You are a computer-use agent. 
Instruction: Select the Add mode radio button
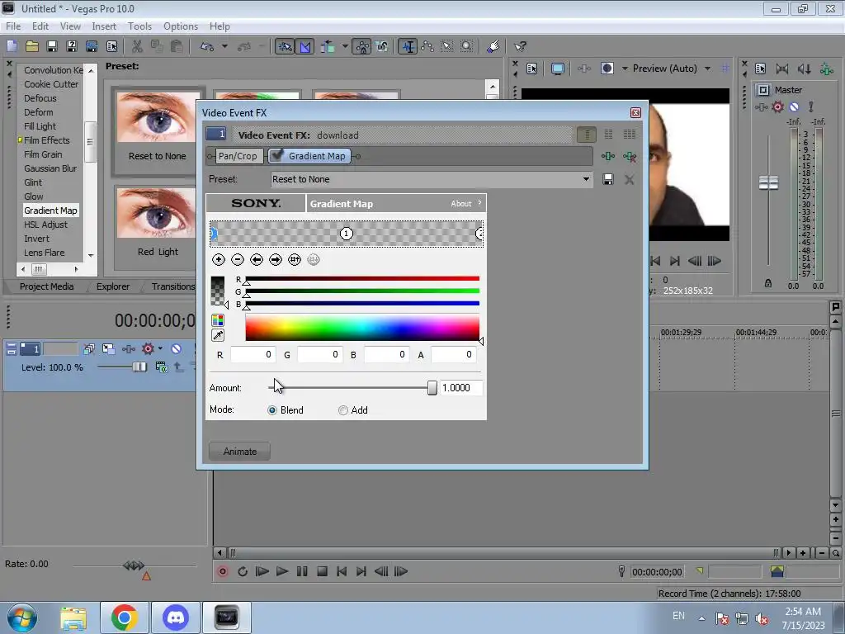point(342,410)
